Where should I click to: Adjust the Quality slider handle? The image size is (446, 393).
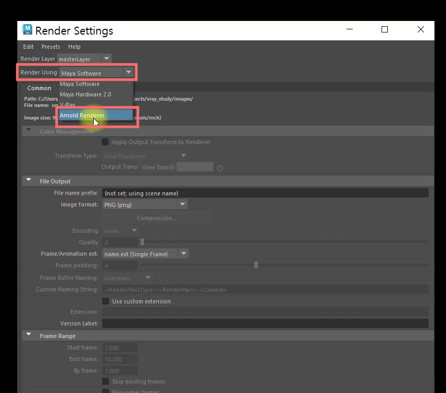(142, 242)
